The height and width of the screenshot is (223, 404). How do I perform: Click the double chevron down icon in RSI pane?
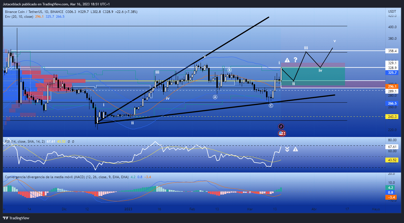(x=287, y=149)
